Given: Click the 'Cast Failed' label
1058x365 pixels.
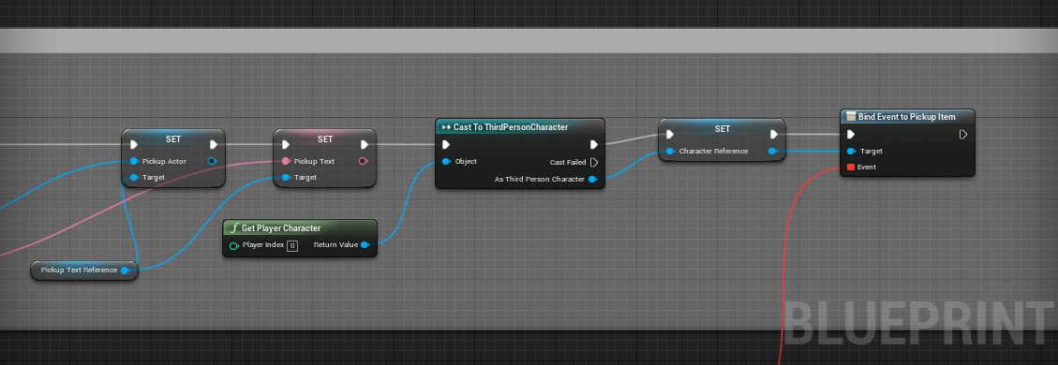Looking at the screenshot, I should tap(568, 162).
